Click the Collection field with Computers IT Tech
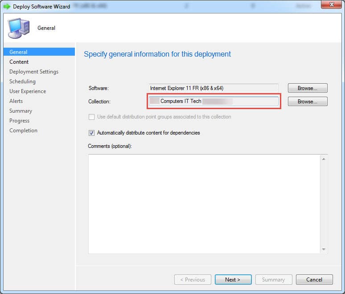Screen dimensions: 345x294 (214, 101)
